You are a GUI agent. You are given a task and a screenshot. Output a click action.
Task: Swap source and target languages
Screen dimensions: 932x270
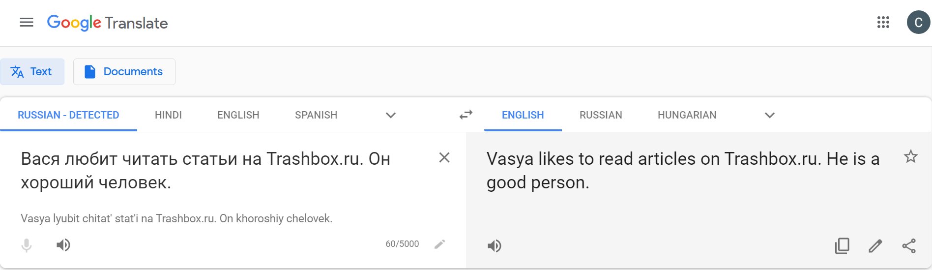tap(466, 115)
